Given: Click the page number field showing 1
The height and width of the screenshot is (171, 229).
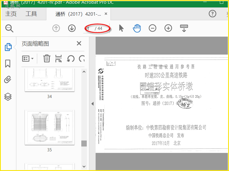Looking at the screenshot, I should click(x=89, y=28).
